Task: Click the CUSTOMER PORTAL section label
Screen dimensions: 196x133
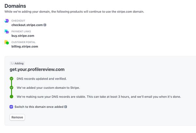Action: click(23, 42)
